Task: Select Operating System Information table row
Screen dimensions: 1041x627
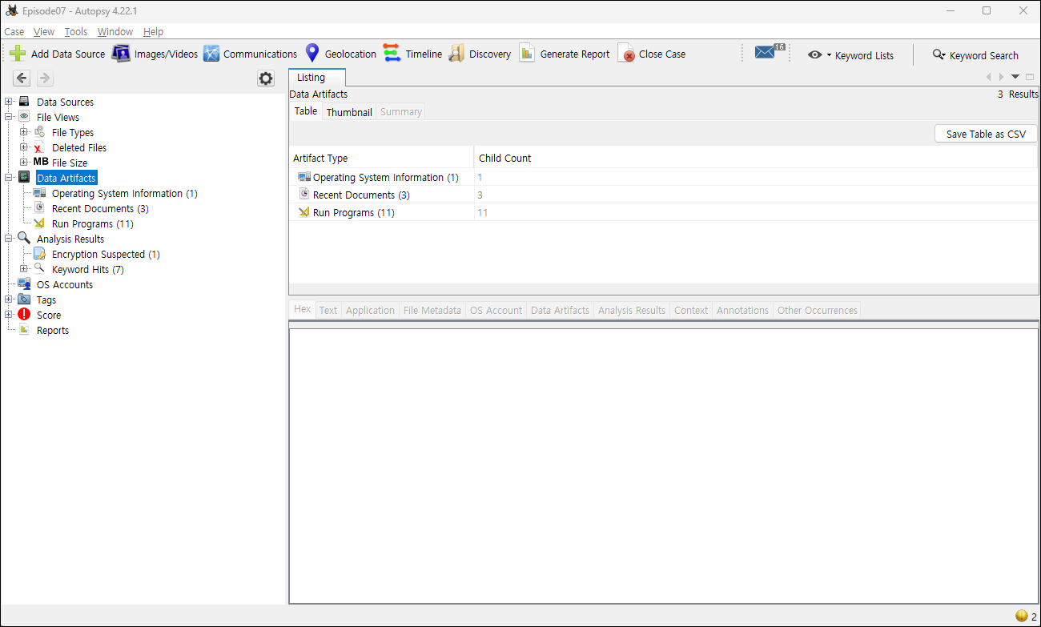Action: [x=663, y=177]
